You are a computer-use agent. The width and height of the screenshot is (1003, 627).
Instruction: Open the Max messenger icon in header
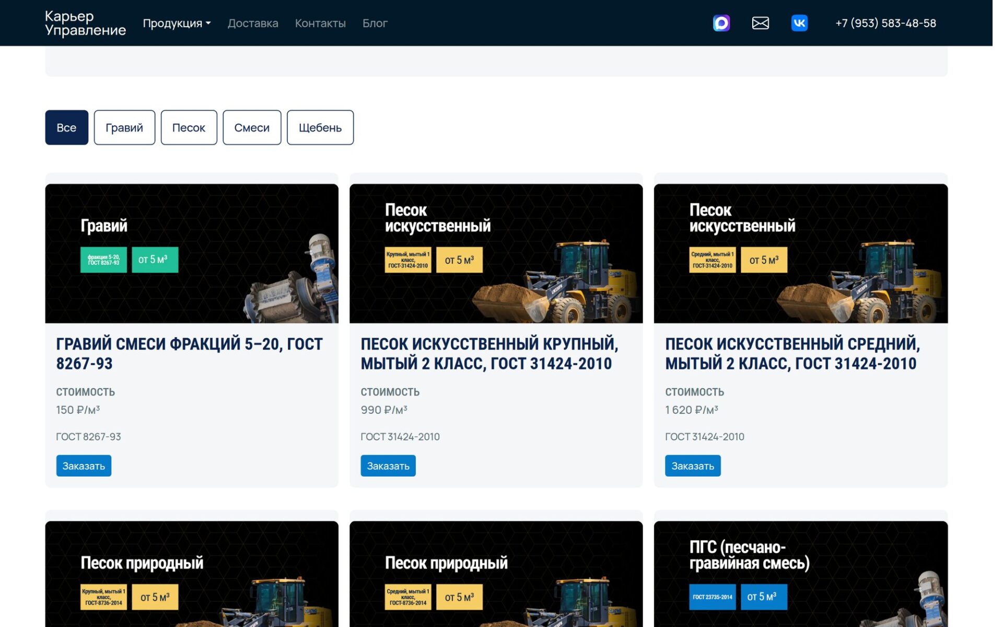click(721, 23)
